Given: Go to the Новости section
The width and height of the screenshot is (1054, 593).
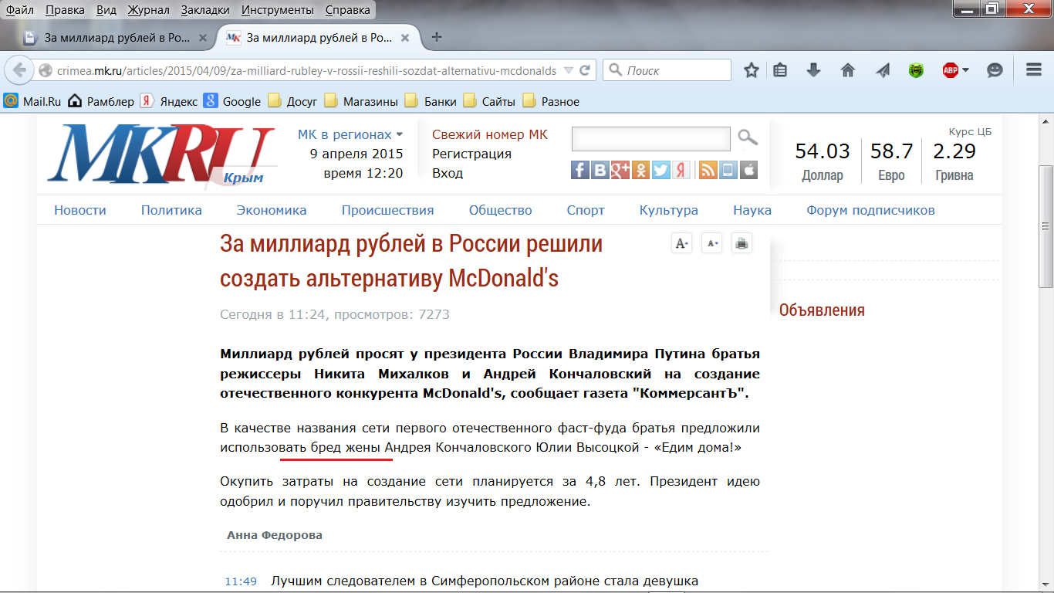Looking at the screenshot, I should (x=80, y=210).
